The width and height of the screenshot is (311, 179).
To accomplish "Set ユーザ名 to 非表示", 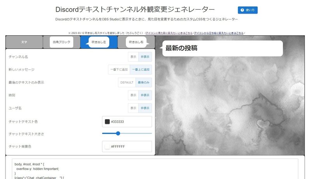I will [145, 108].
